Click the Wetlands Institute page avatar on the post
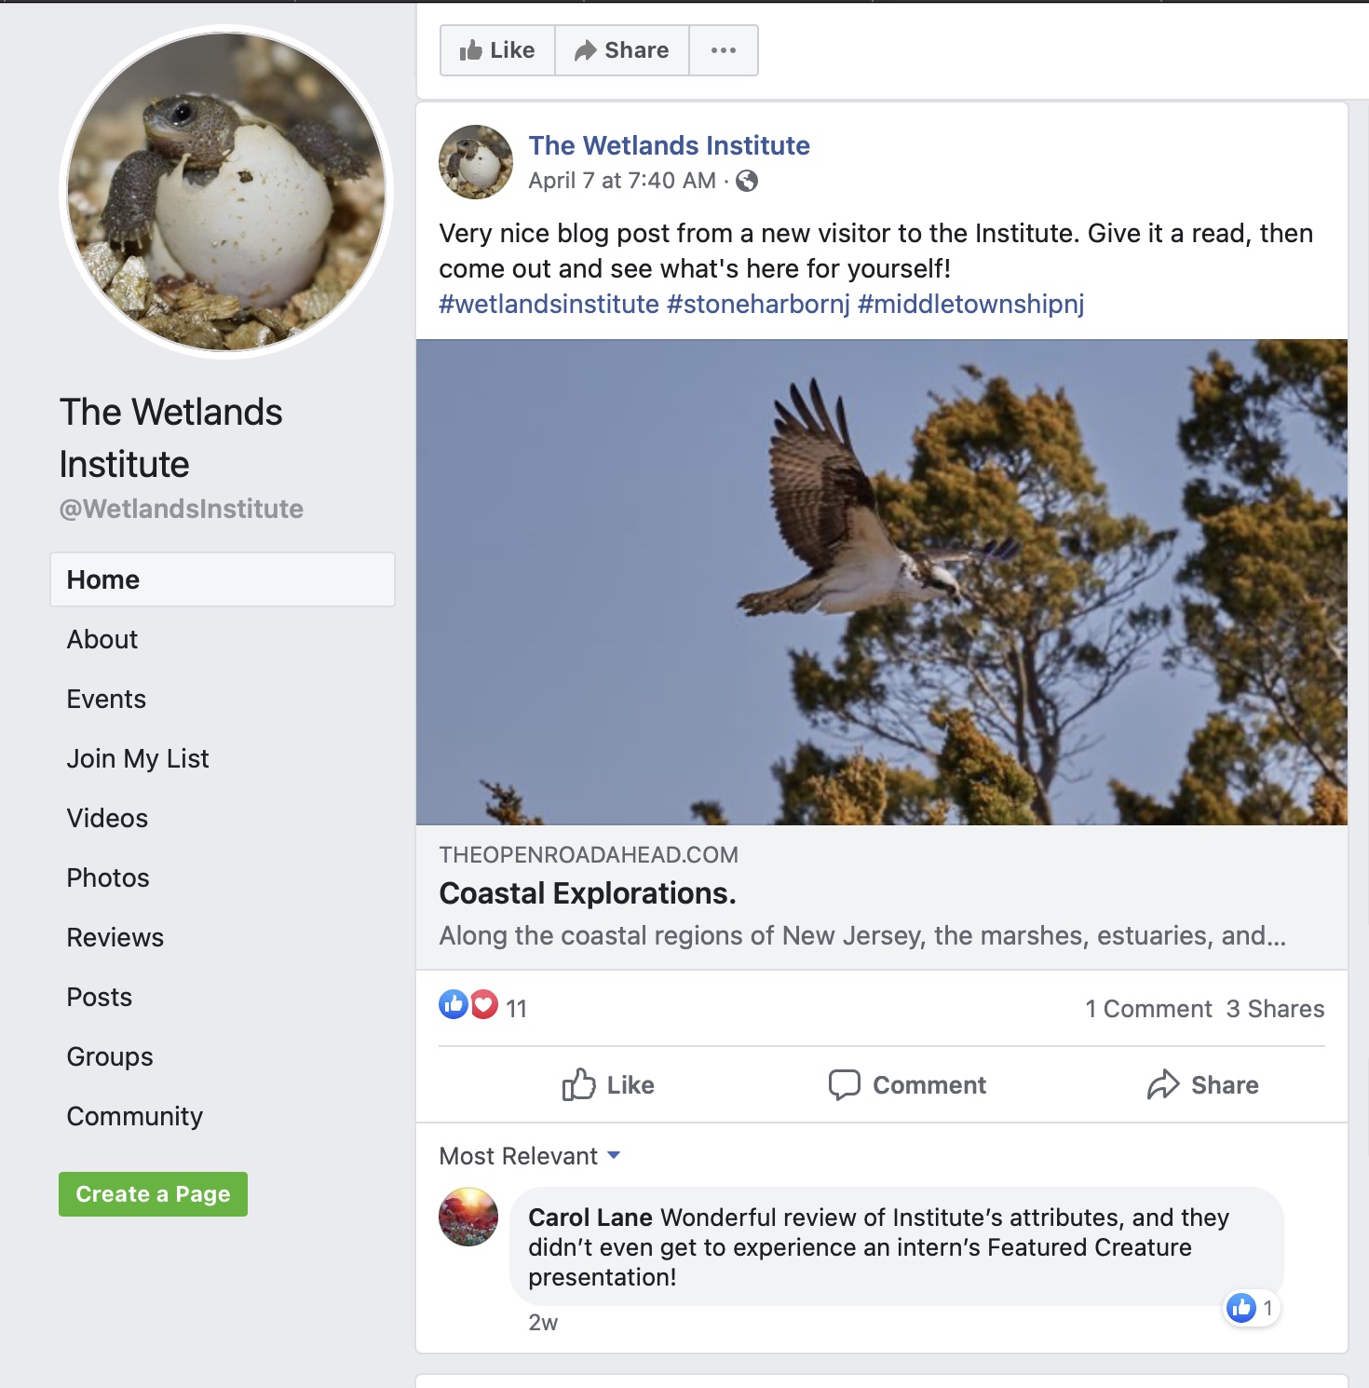Image resolution: width=1369 pixels, height=1388 pixels. click(475, 161)
